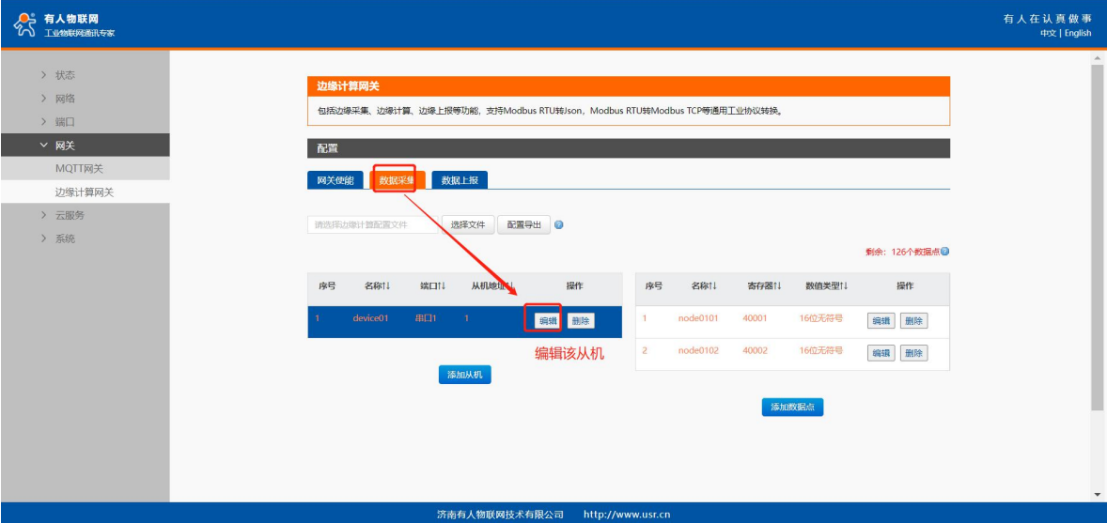The width and height of the screenshot is (1107, 523).
Task: Click the edge config file input field
Action: (x=371, y=225)
